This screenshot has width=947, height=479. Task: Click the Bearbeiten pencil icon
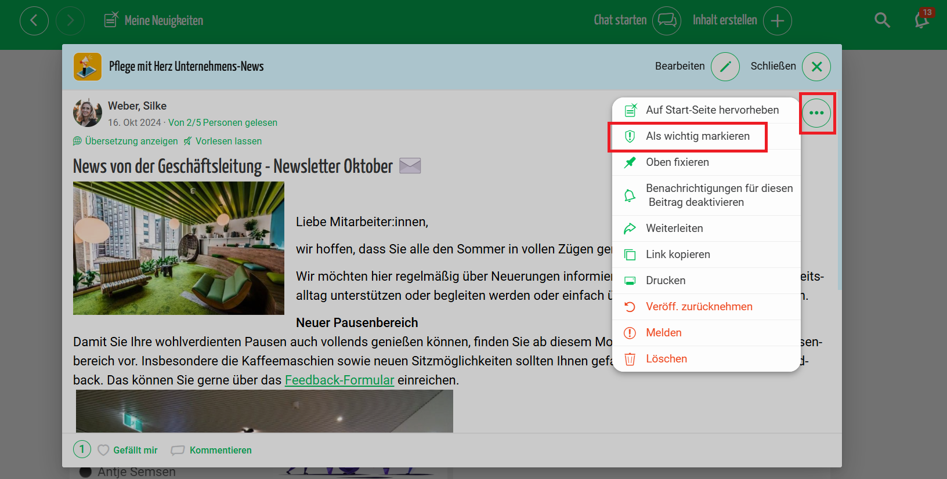[725, 67]
